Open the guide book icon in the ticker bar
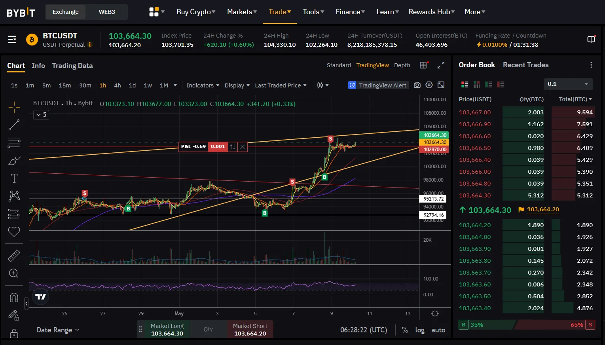605x345 pixels. pos(591,39)
